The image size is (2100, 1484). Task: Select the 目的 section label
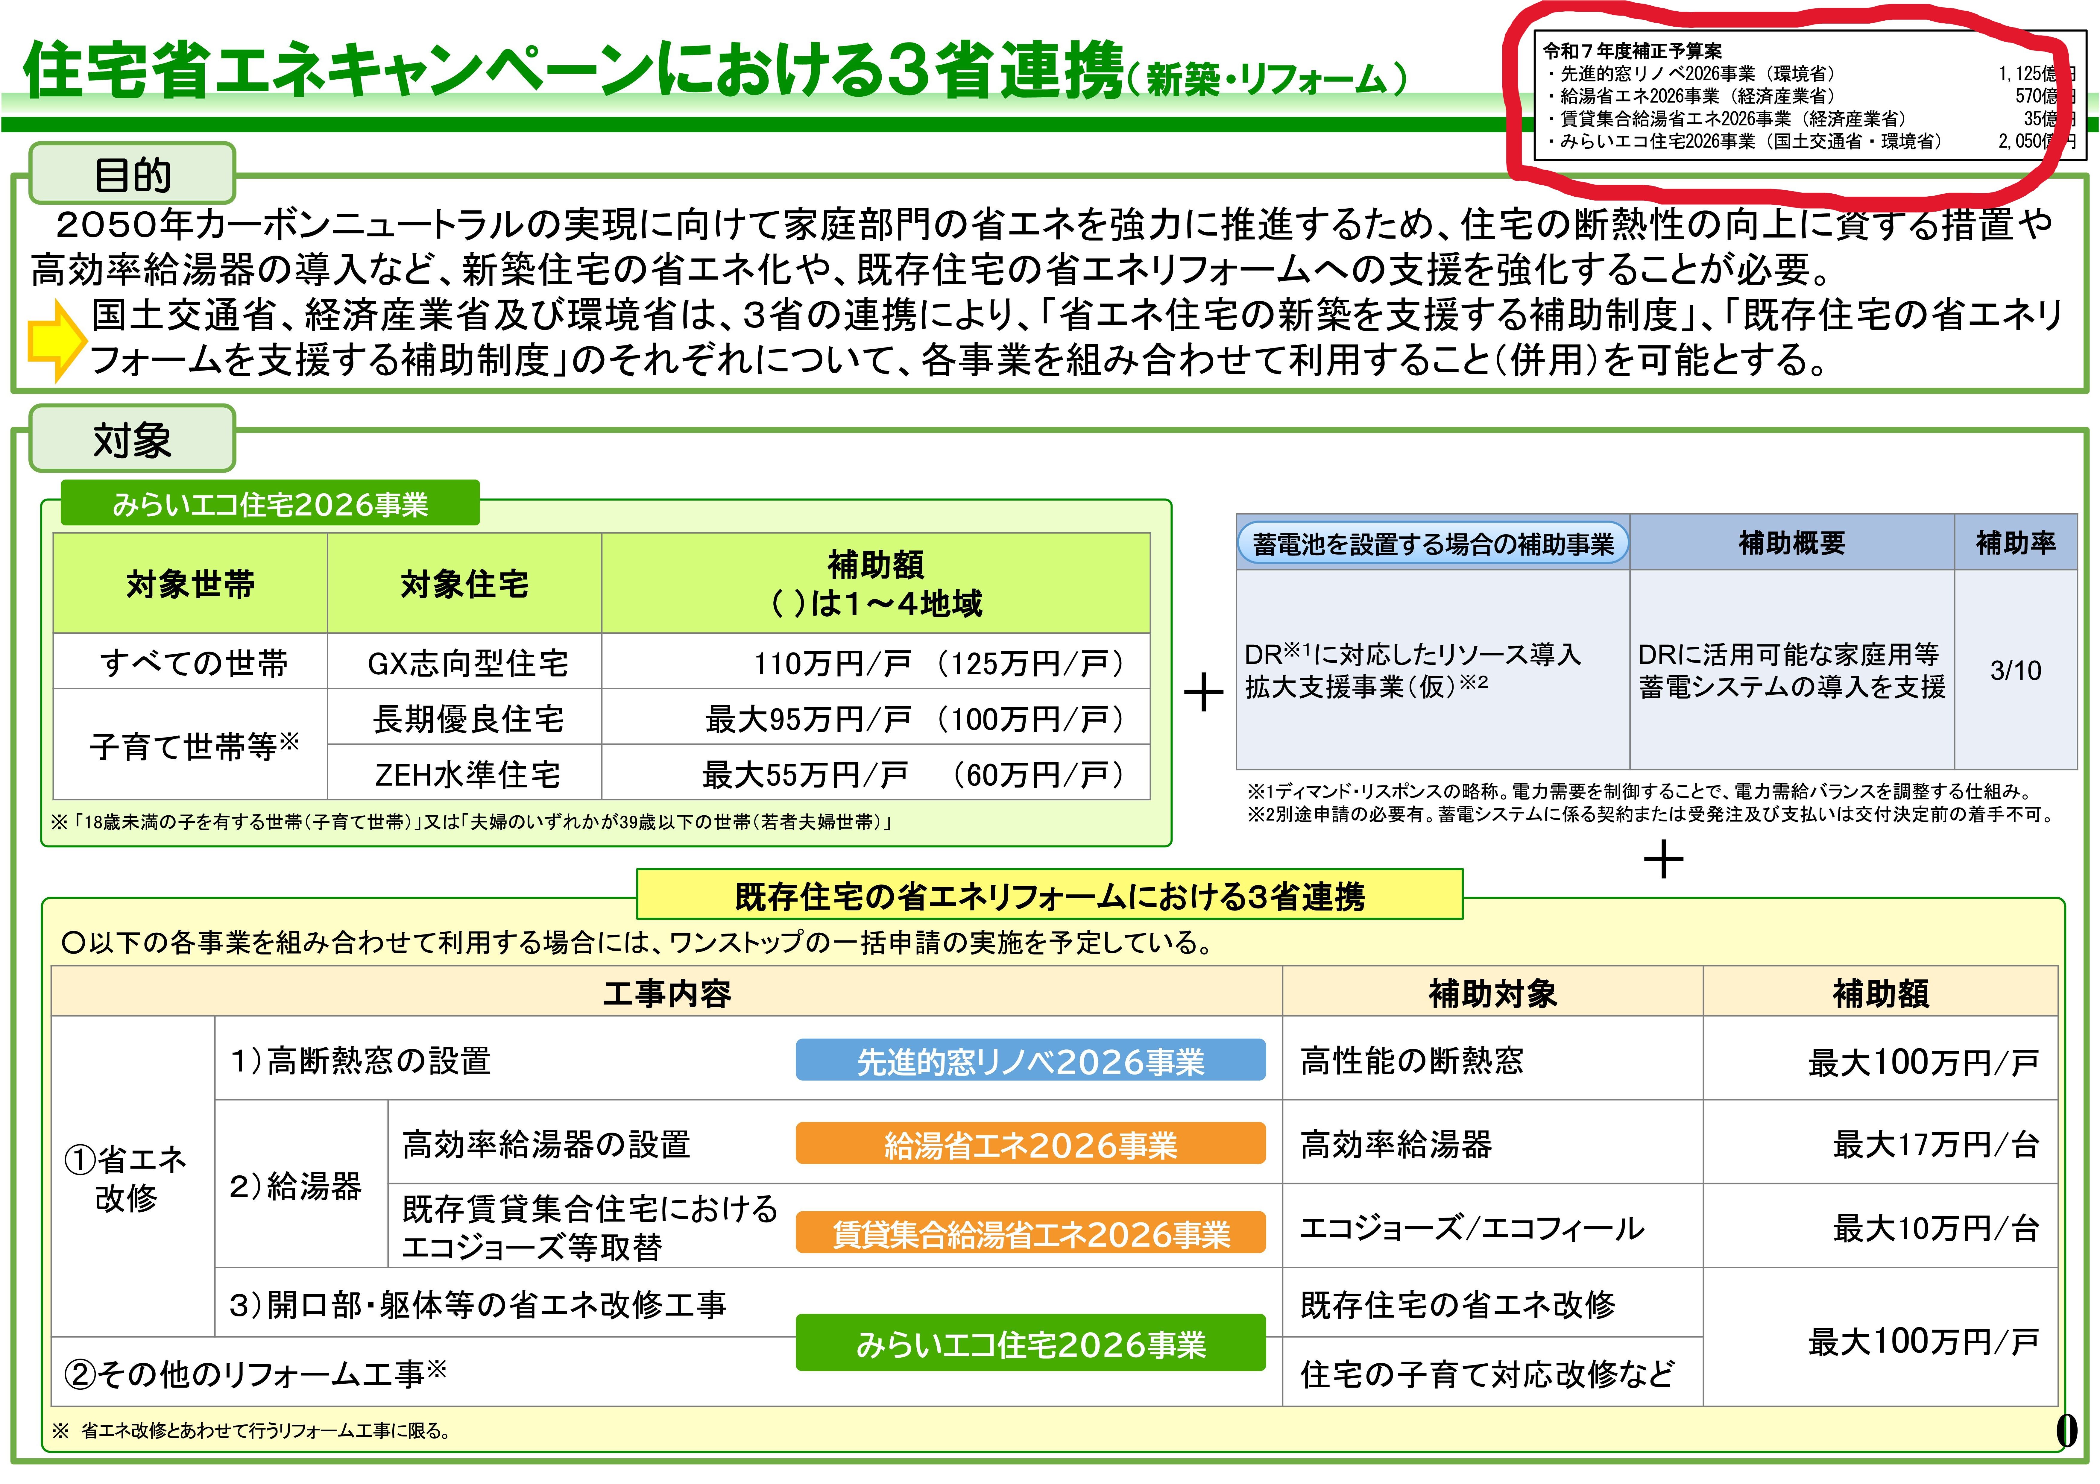[x=133, y=174]
